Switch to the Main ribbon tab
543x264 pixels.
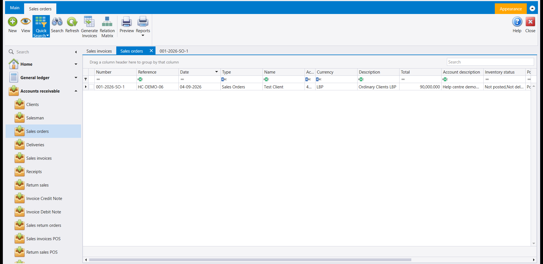click(15, 8)
